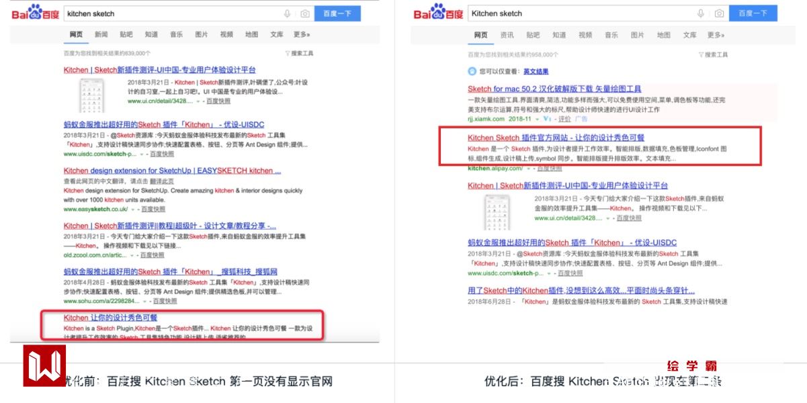Click the round icon before 您可以仅查看
Viewport: 807px width, 403px height.
(472, 71)
